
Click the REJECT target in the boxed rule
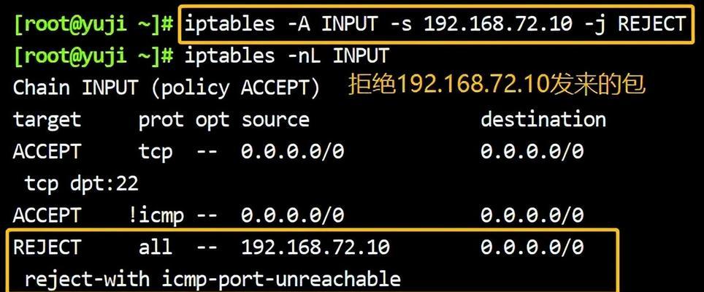[x=47, y=247]
